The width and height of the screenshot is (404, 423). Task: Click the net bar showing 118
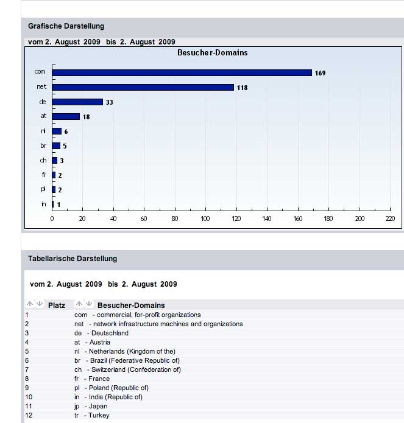143,87
